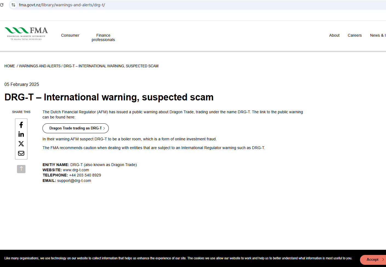Open Dragon Trade trading as DRG-T link
386x267 pixels.
pyautogui.click(x=76, y=128)
